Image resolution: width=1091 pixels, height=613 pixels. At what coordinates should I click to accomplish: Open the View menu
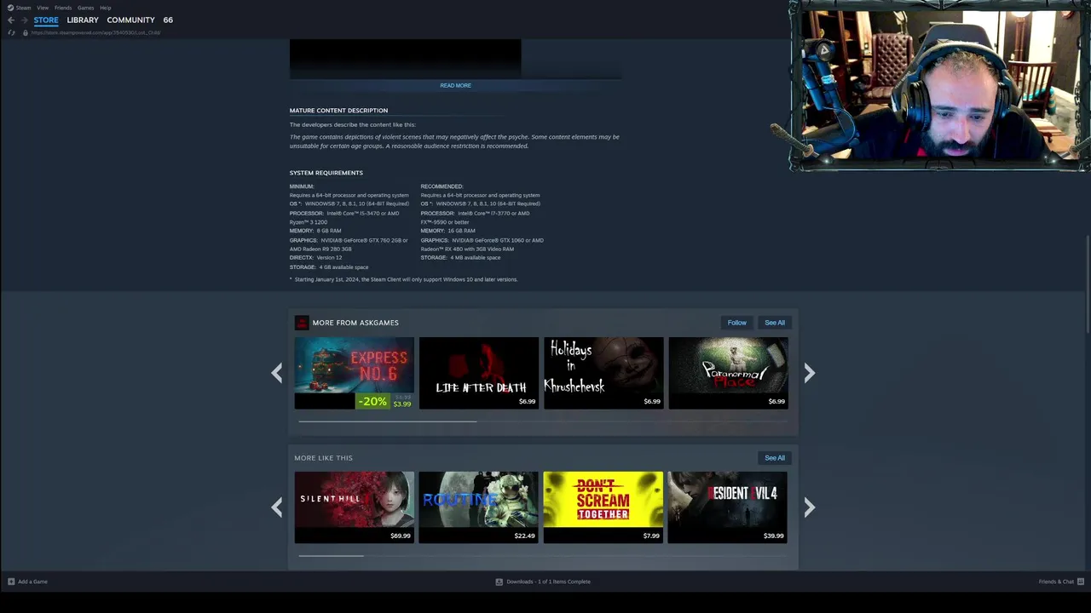pos(43,8)
